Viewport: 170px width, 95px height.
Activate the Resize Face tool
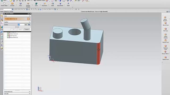point(165,41)
